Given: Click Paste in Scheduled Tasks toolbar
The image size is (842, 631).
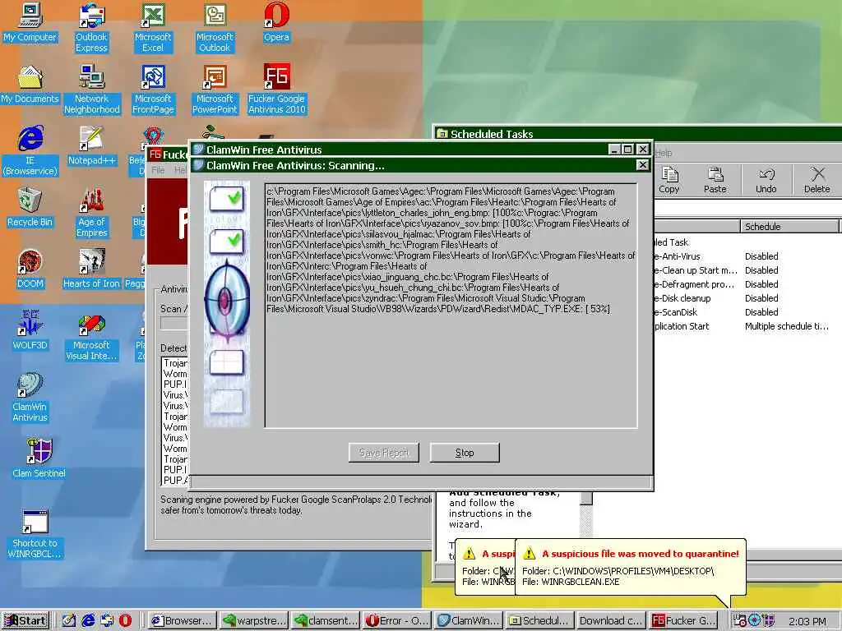Looking at the screenshot, I should coord(715,180).
